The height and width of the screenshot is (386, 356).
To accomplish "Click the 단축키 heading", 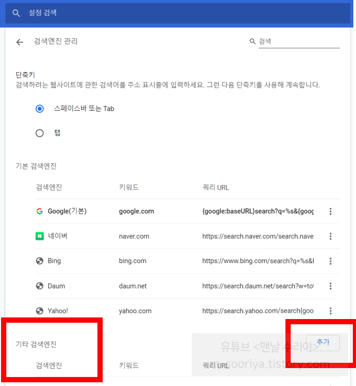I will tap(25, 74).
